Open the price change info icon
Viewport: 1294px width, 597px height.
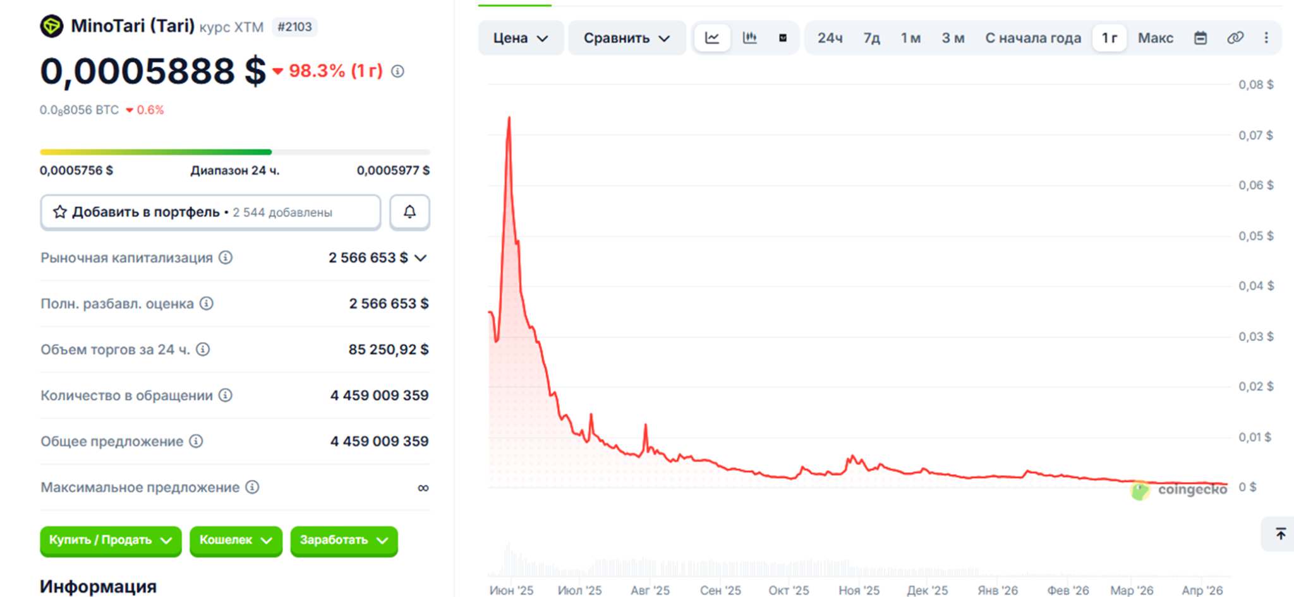coord(397,71)
